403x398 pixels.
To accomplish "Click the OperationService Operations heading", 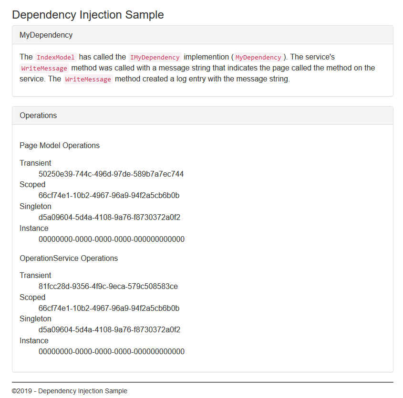I will pos(69,258).
